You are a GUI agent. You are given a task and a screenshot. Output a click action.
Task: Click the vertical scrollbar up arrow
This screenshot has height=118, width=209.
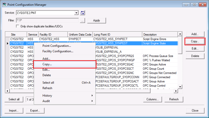pyautogui.click(x=180, y=34)
